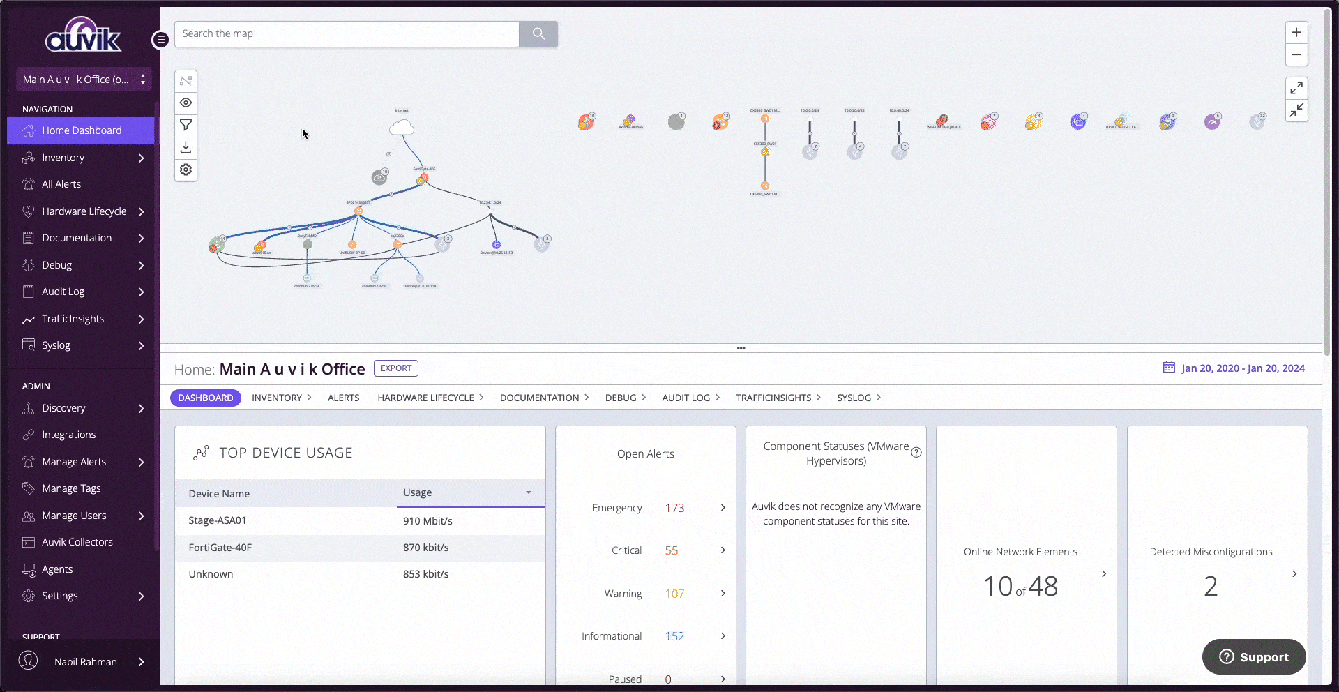Viewport: 1339px width, 692px height.
Task: View Critical alerts count 55
Action: pyautogui.click(x=671, y=550)
